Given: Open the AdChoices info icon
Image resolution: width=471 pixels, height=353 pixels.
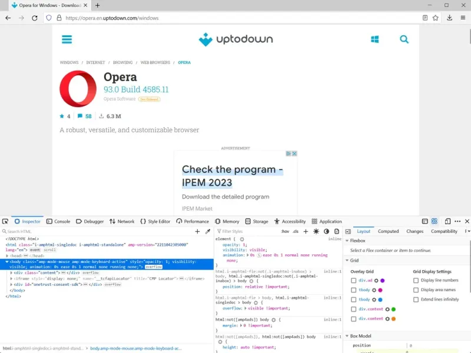Looking at the screenshot, I should pyautogui.click(x=288, y=154).
